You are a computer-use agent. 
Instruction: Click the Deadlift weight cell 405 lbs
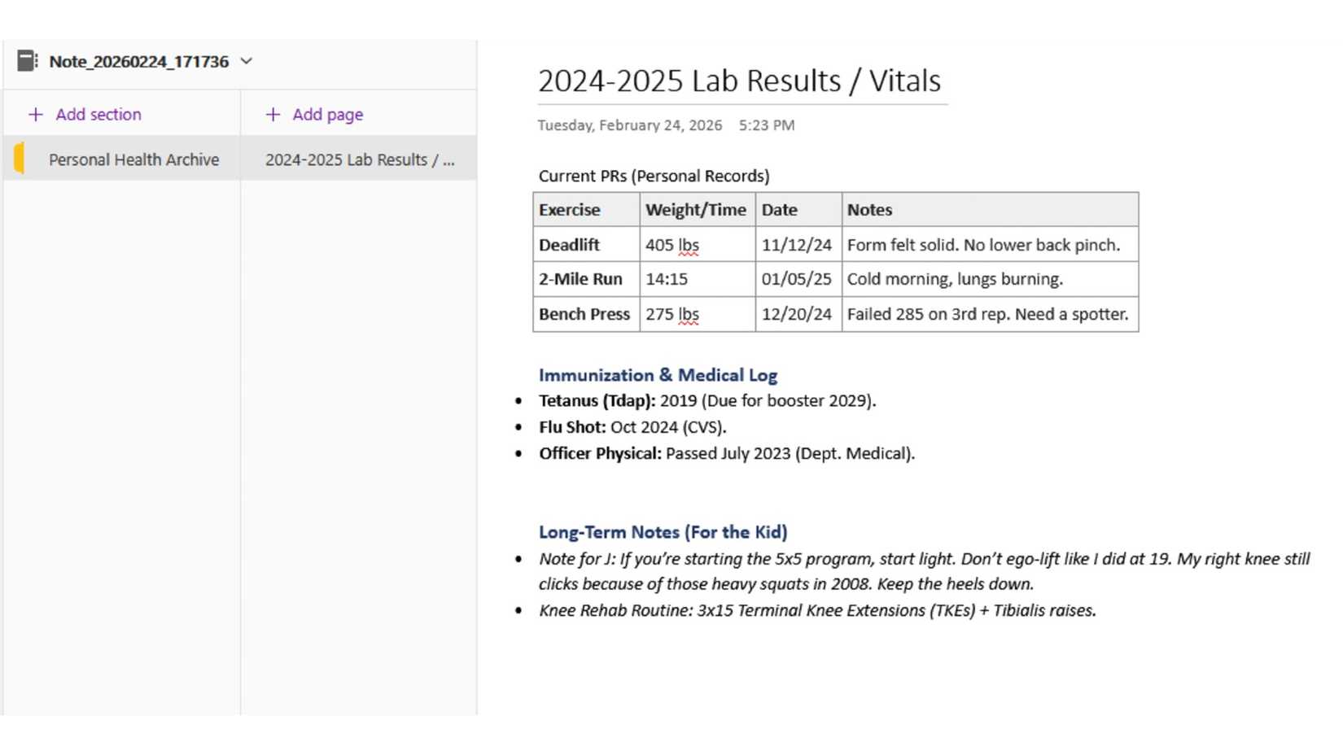(672, 245)
